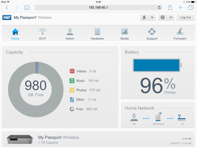Open the Firmware tab
197x148 pixels.
(180, 34)
